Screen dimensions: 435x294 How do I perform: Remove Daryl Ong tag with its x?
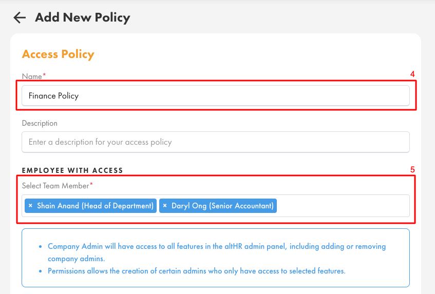pyautogui.click(x=165, y=206)
